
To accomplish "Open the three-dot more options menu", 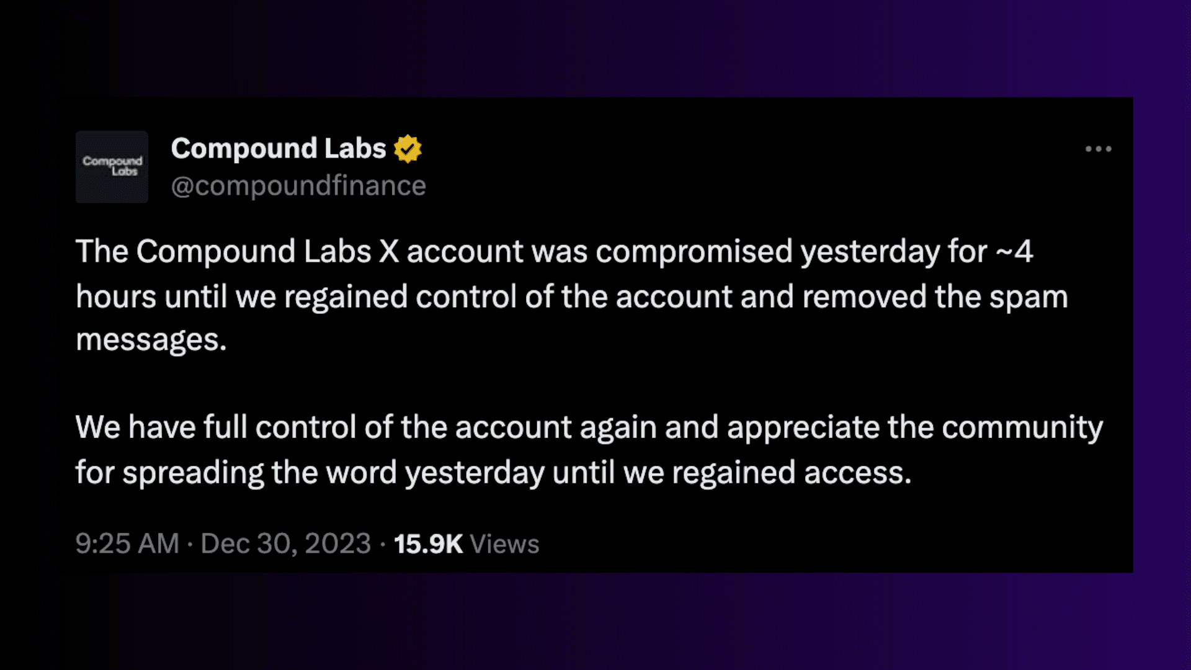I will click(x=1098, y=149).
